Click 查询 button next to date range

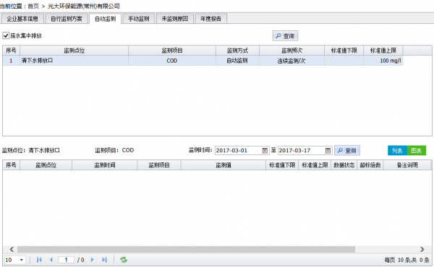pos(347,151)
